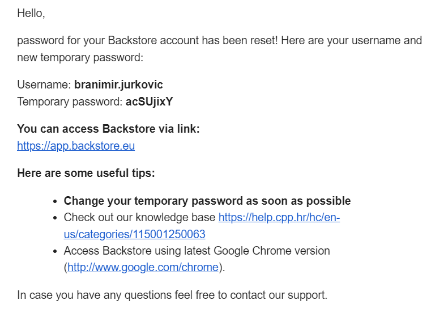
Task: Click the bullet before "Access Backstore using"
Action: [56, 251]
